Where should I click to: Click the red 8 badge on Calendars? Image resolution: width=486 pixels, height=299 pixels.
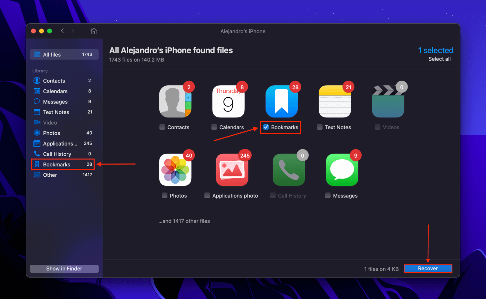[x=242, y=87]
